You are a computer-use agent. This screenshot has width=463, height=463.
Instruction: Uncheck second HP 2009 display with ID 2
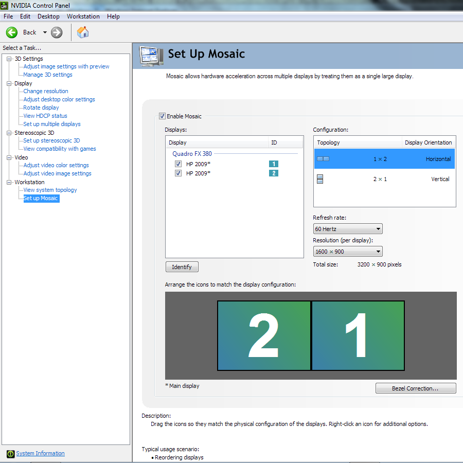point(178,173)
